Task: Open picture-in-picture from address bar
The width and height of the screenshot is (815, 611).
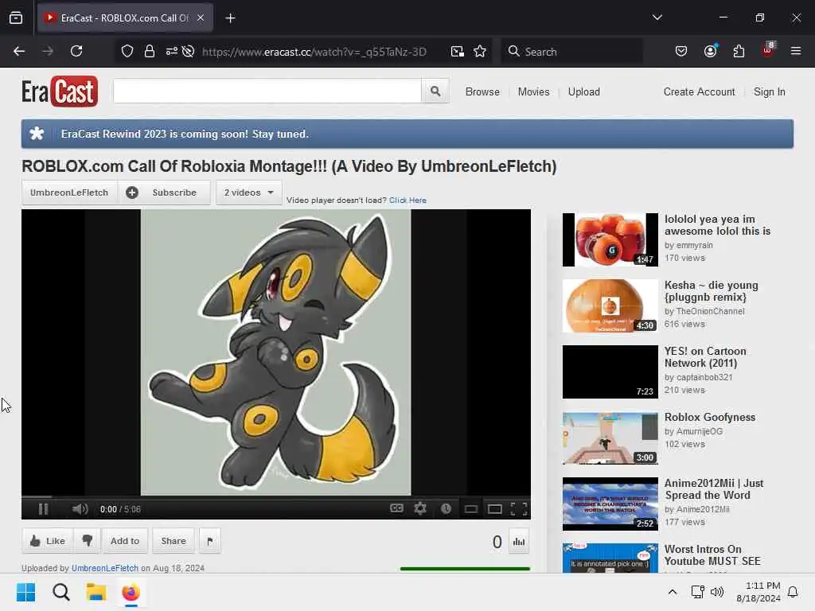Action: tap(458, 51)
